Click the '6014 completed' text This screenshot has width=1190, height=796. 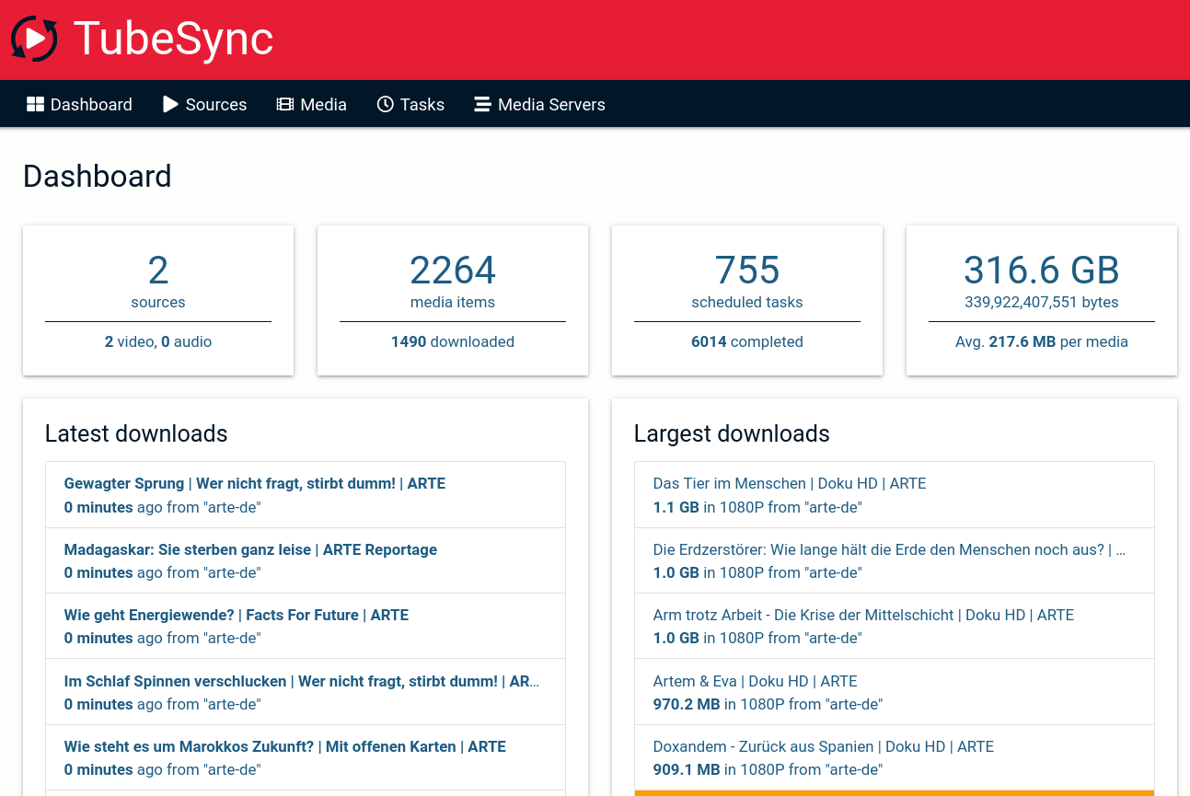pos(747,341)
